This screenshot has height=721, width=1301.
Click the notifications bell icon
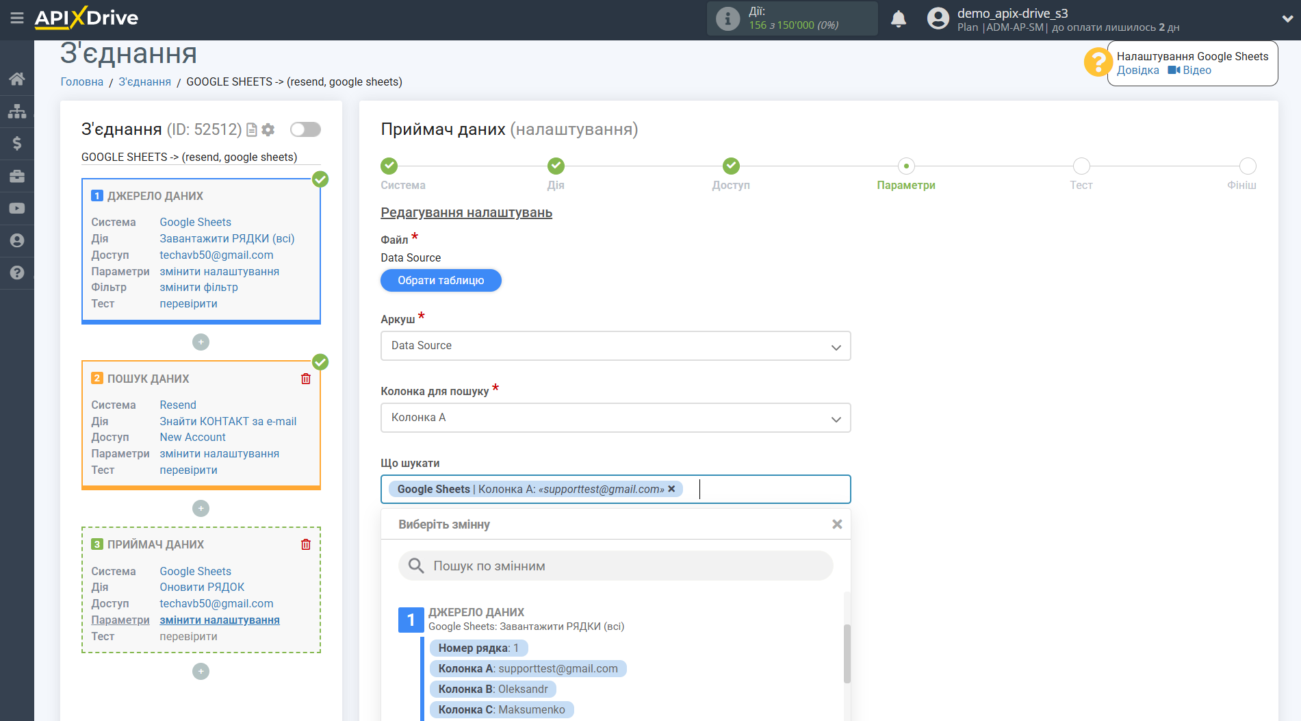coord(898,19)
